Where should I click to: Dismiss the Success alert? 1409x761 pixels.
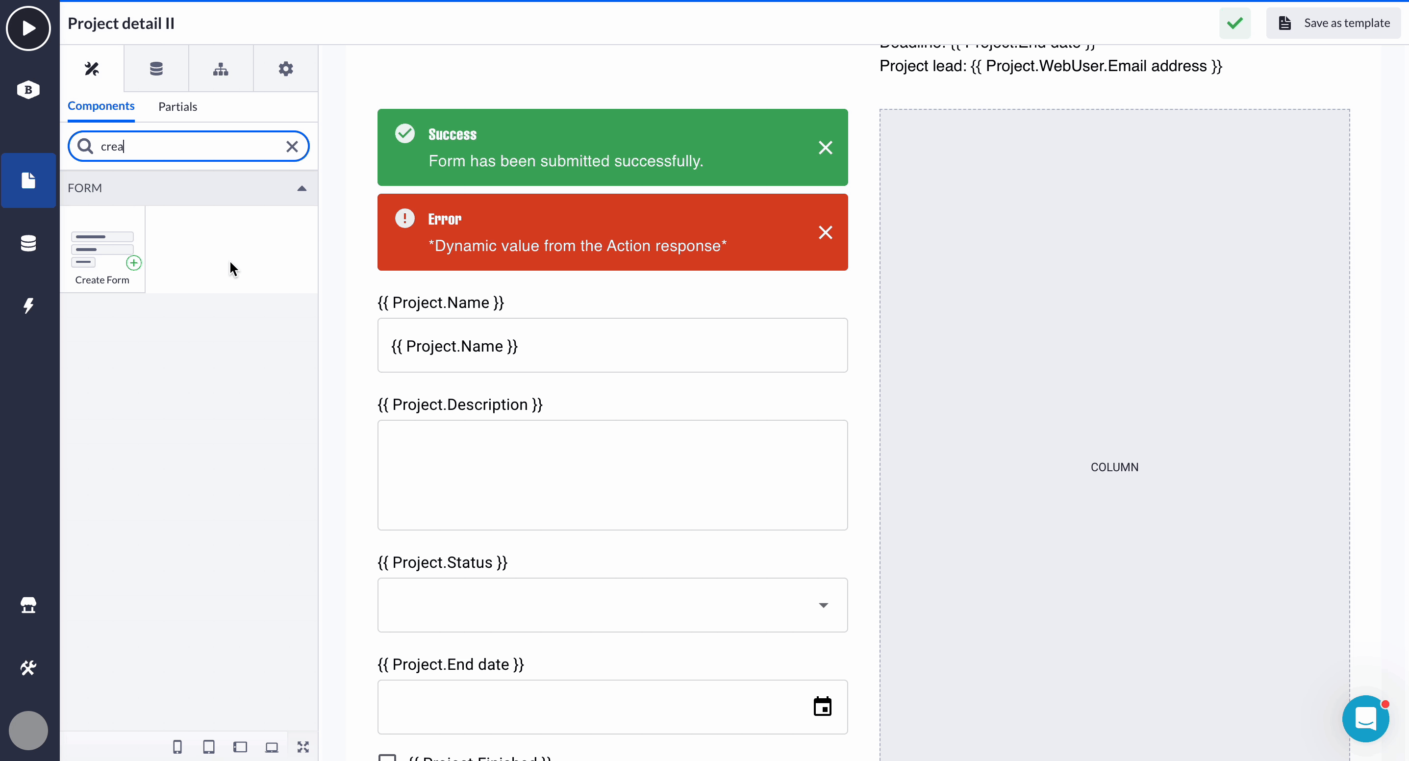pos(826,147)
